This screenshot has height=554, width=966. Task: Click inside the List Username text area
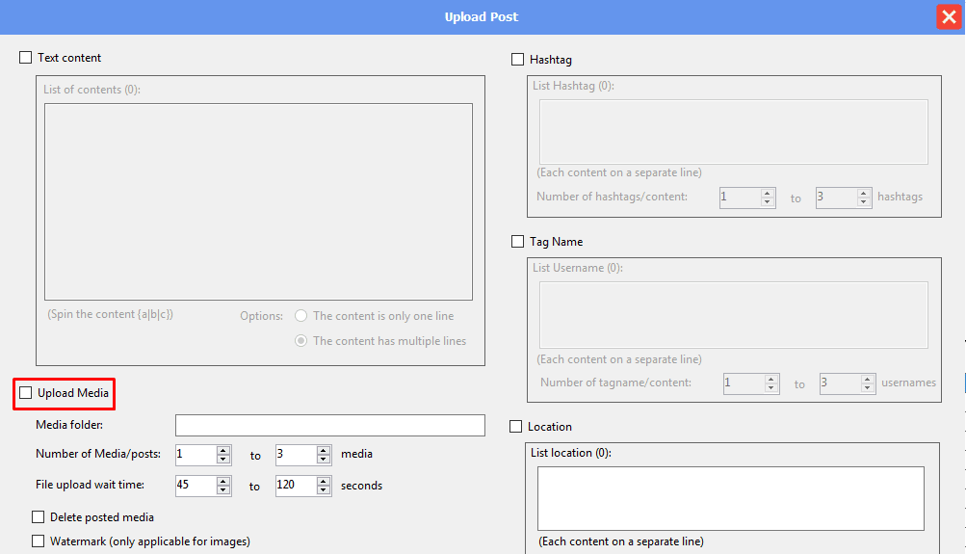pyautogui.click(x=733, y=314)
